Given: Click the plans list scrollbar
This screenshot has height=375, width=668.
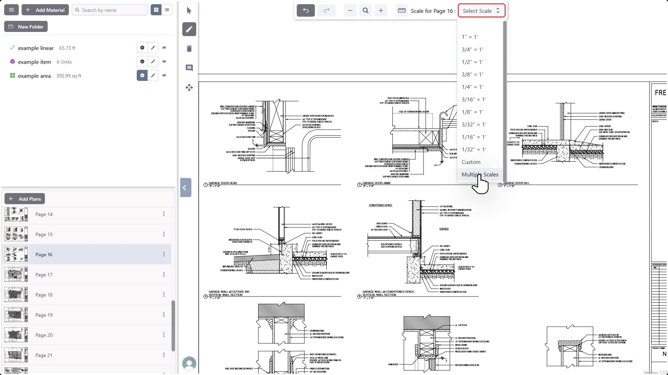Looking at the screenshot, I should pyautogui.click(x=173, y=326).
